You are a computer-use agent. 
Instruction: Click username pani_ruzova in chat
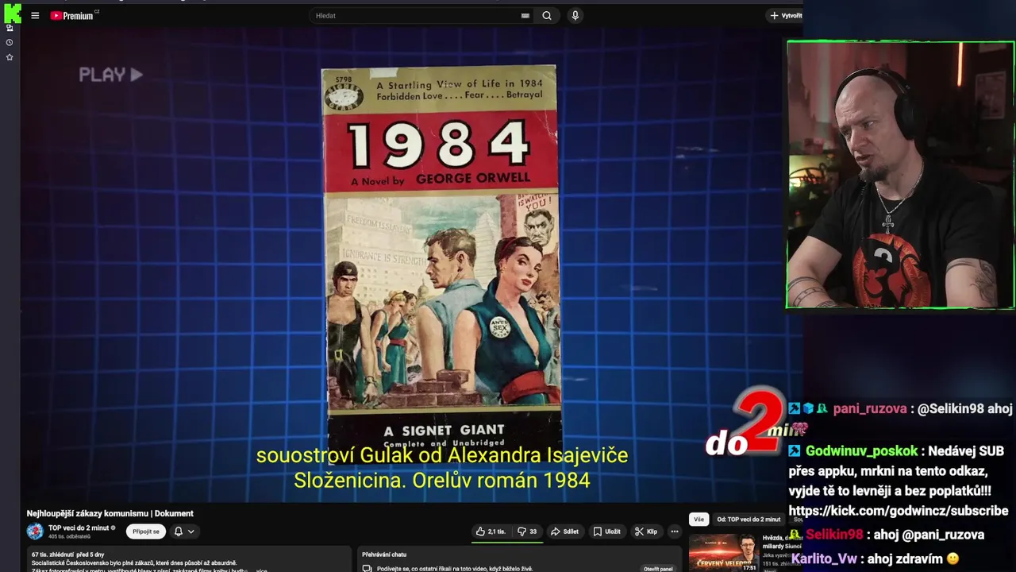[869, 408]
